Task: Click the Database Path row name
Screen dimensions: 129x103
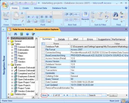Action: coord(52,47)
